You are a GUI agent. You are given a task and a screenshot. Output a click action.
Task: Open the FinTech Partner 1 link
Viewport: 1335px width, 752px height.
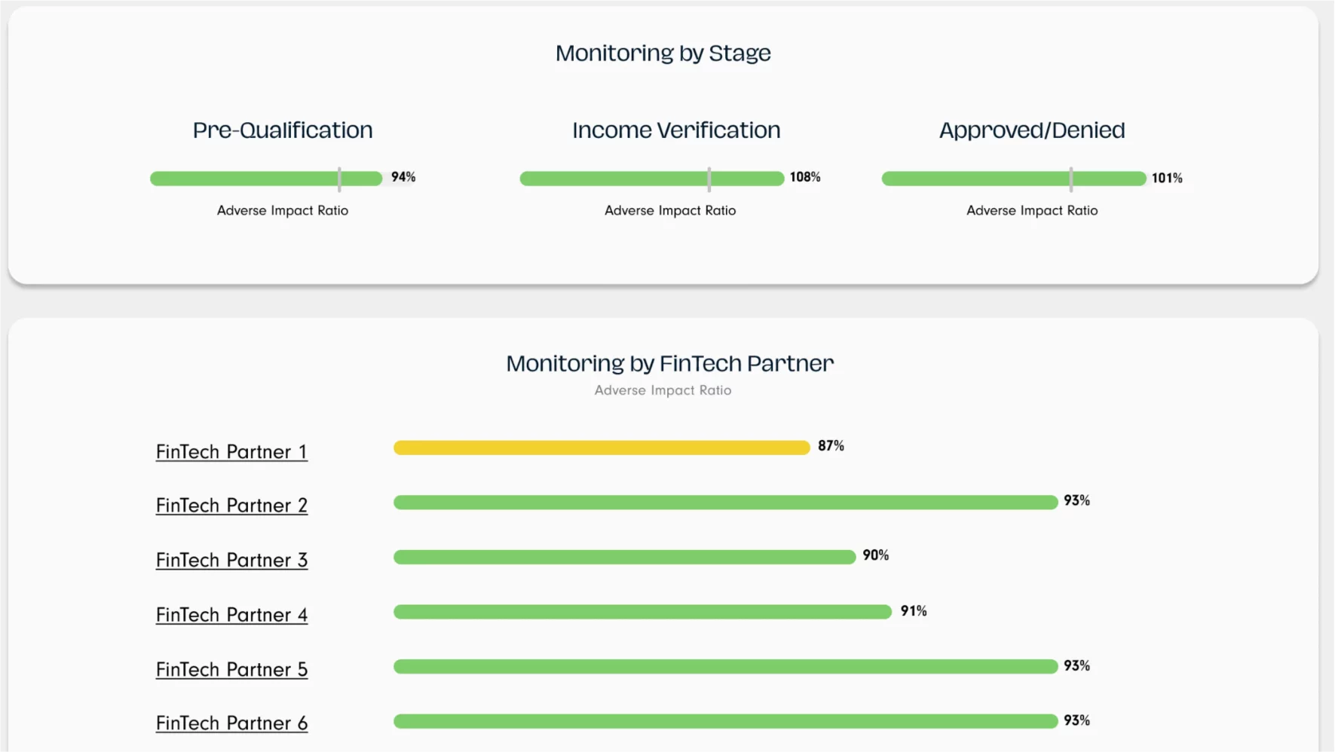click(231, 451)
